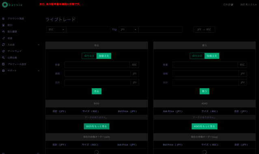Image resolution: width=259 pixels, height=154 pixels.
Task: Click the 合計 field in 買う panel
Action: 206,82
